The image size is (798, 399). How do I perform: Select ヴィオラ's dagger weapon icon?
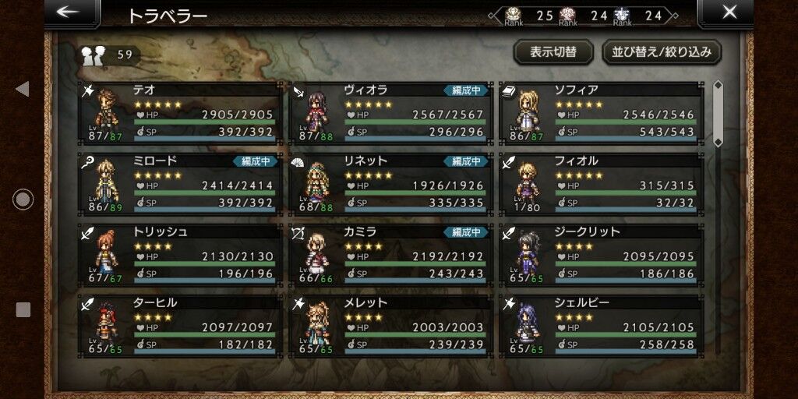coord(298,91)
